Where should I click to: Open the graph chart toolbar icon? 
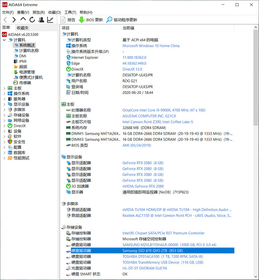(x=50, y=20)
